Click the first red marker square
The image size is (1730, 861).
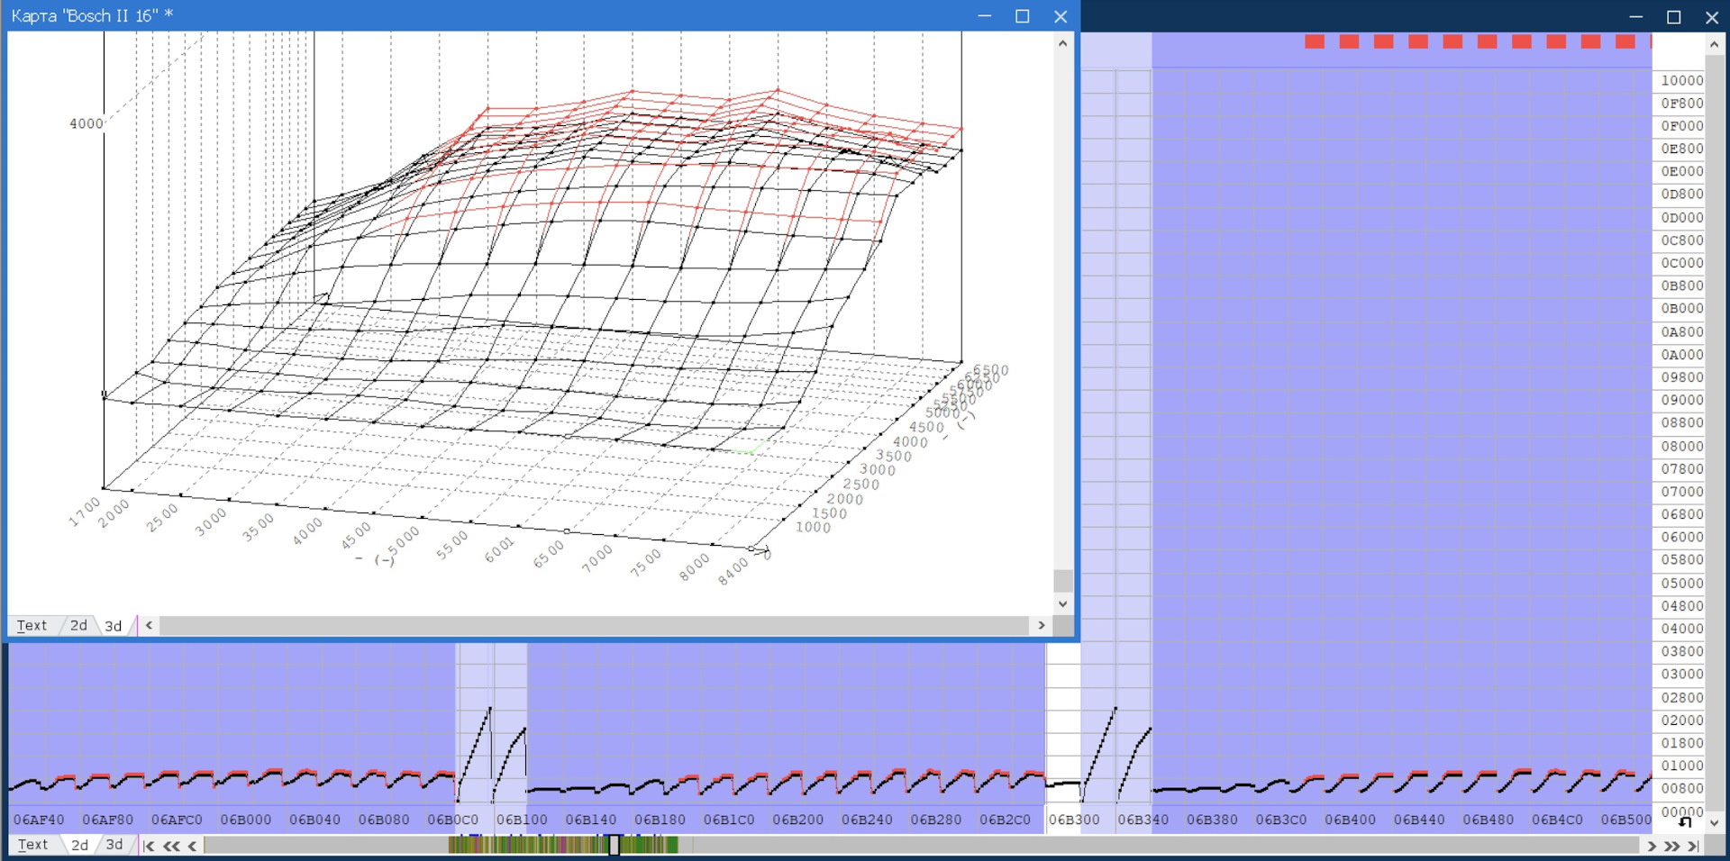point(1315,41)
